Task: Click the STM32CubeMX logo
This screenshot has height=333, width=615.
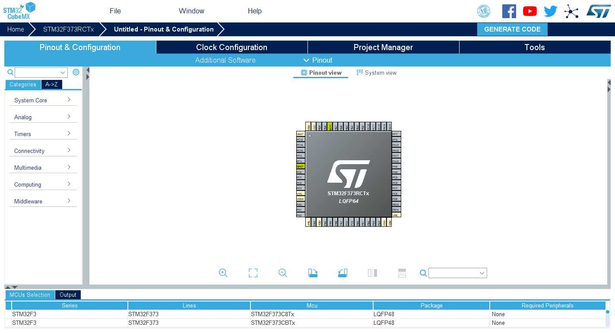Action: pos(19,11)
